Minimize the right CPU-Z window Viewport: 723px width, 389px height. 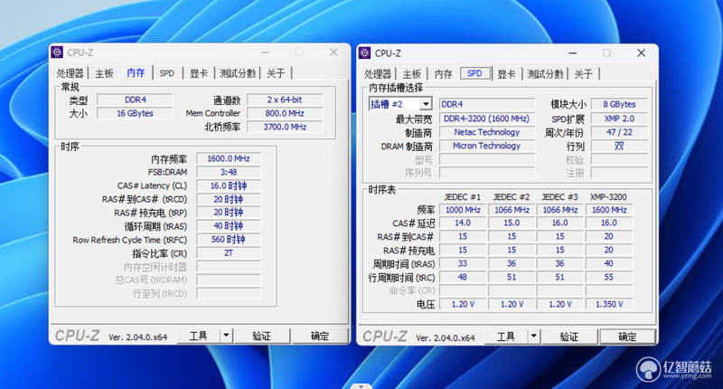(573, 53)
